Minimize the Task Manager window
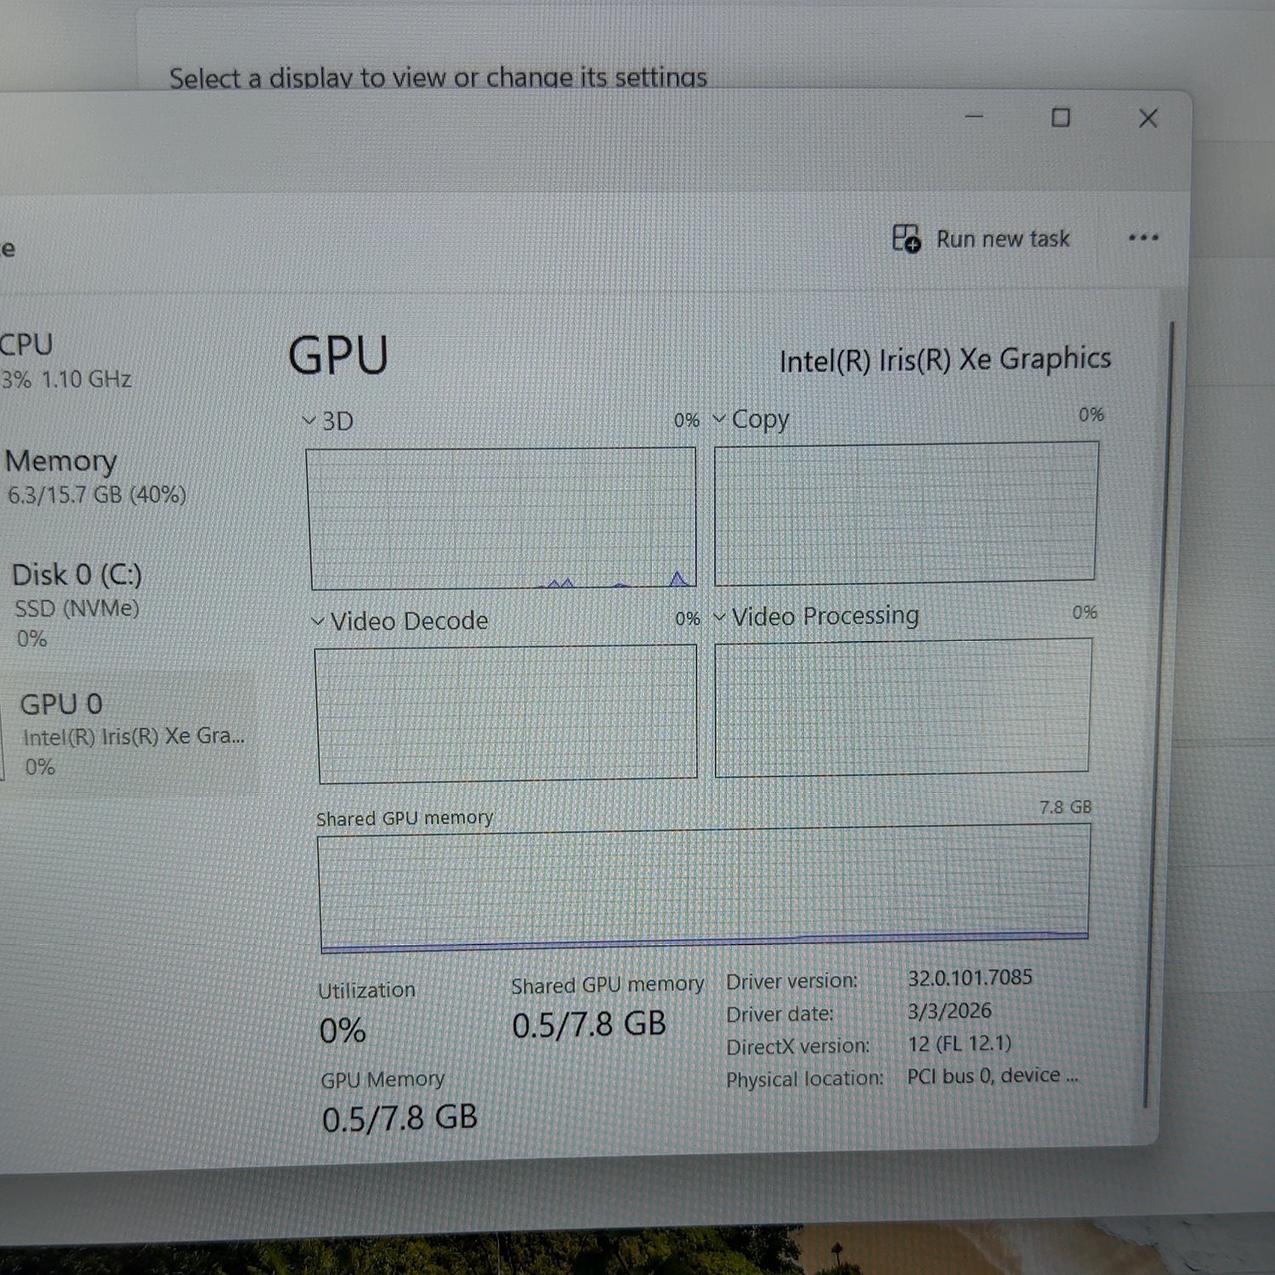Image resolution: width=1275 pixels, height=1275 pixels. pos(974,116)
